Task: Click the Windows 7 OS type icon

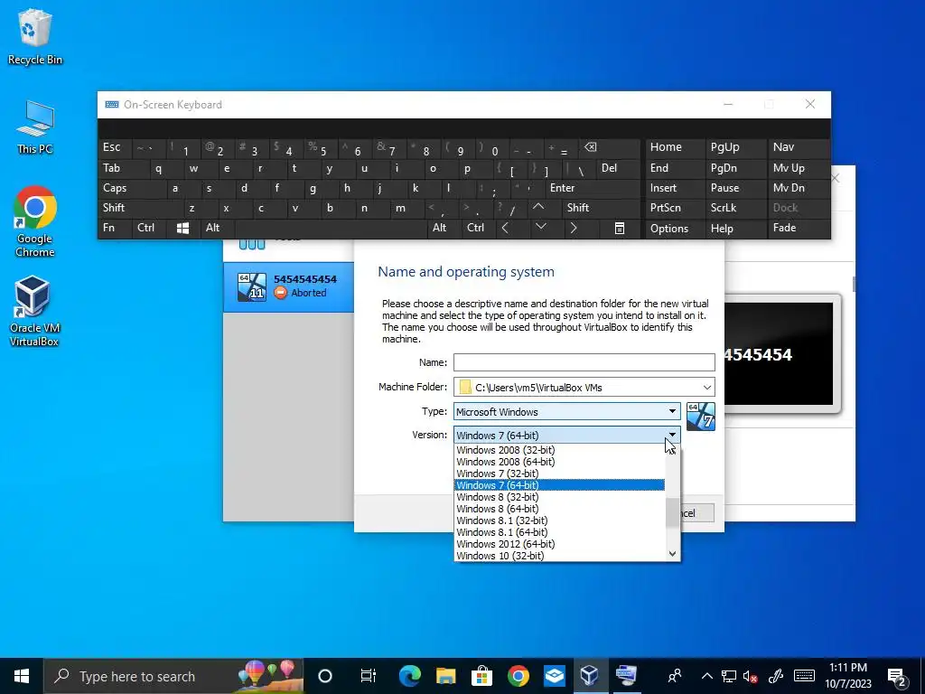Action: click(701, 417)
